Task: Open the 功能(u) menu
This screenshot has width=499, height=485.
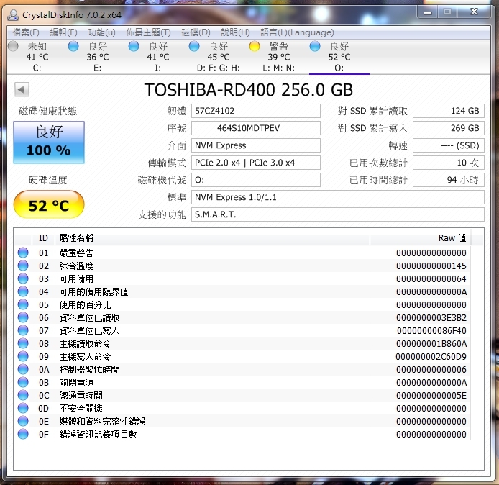Action: 101,32
